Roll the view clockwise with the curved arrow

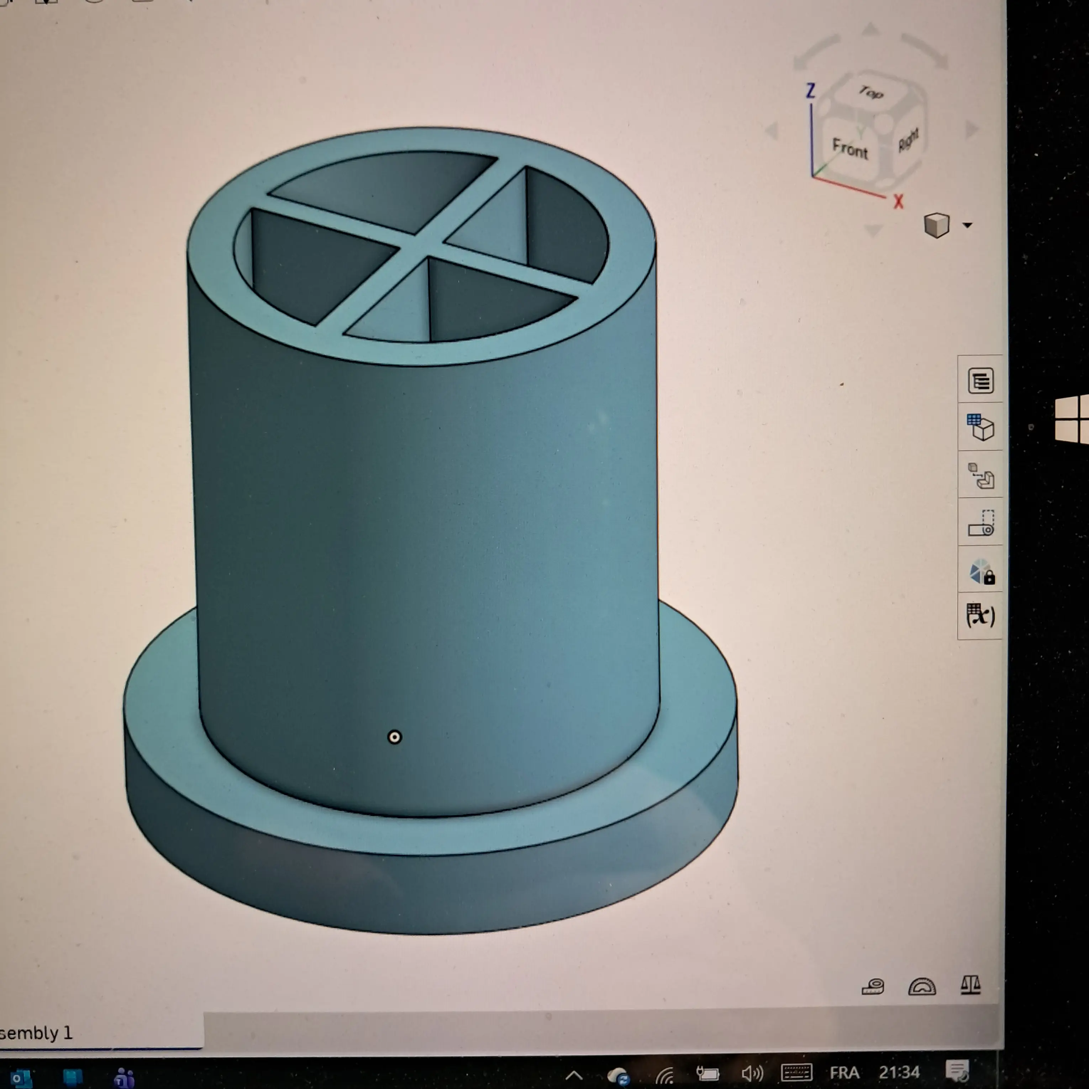[x=925, y=51]
